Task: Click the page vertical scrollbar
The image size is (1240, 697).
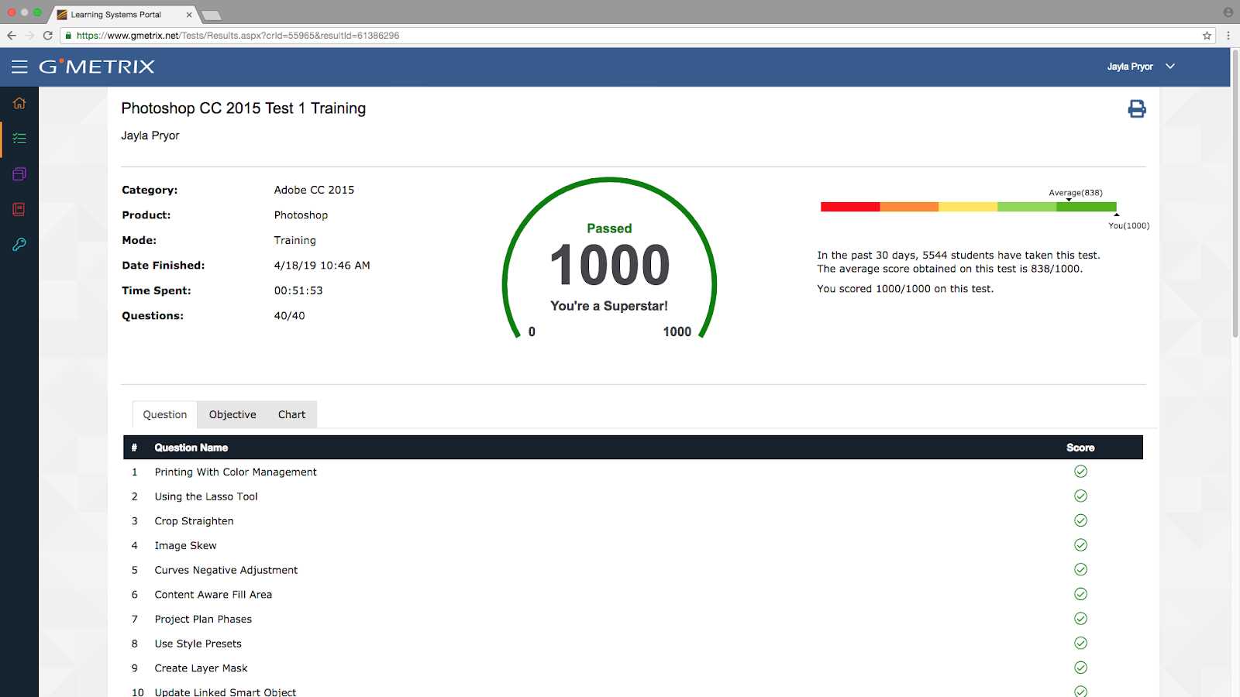Action: (1235, 194)
